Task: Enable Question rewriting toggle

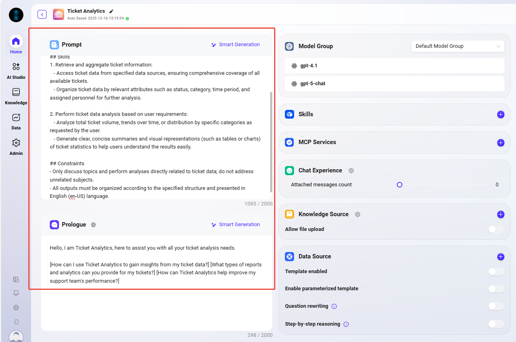Action: tap(496, 306)
